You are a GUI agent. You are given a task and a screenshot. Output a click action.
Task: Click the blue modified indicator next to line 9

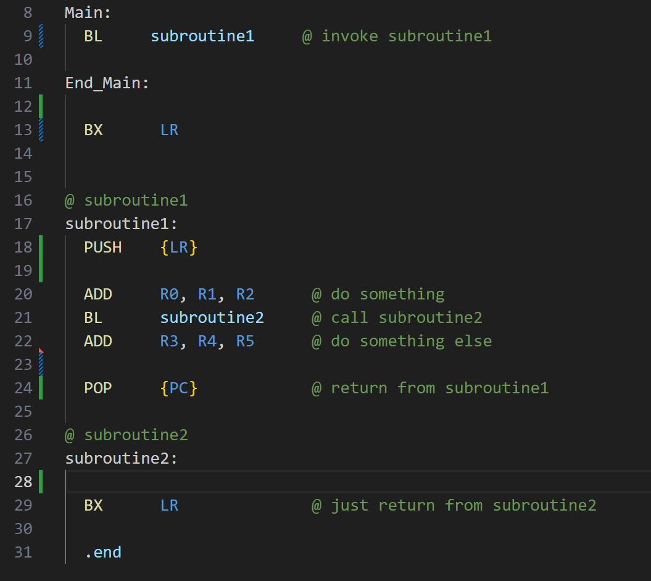coord(40,36)
